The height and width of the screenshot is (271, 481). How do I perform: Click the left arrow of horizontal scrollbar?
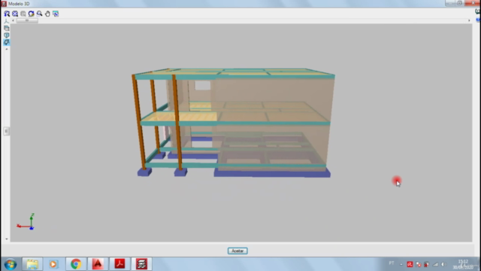pyautogui.click(x=13, y=20)
